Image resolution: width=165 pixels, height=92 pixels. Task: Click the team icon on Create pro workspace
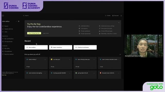(x=76, y=47)
